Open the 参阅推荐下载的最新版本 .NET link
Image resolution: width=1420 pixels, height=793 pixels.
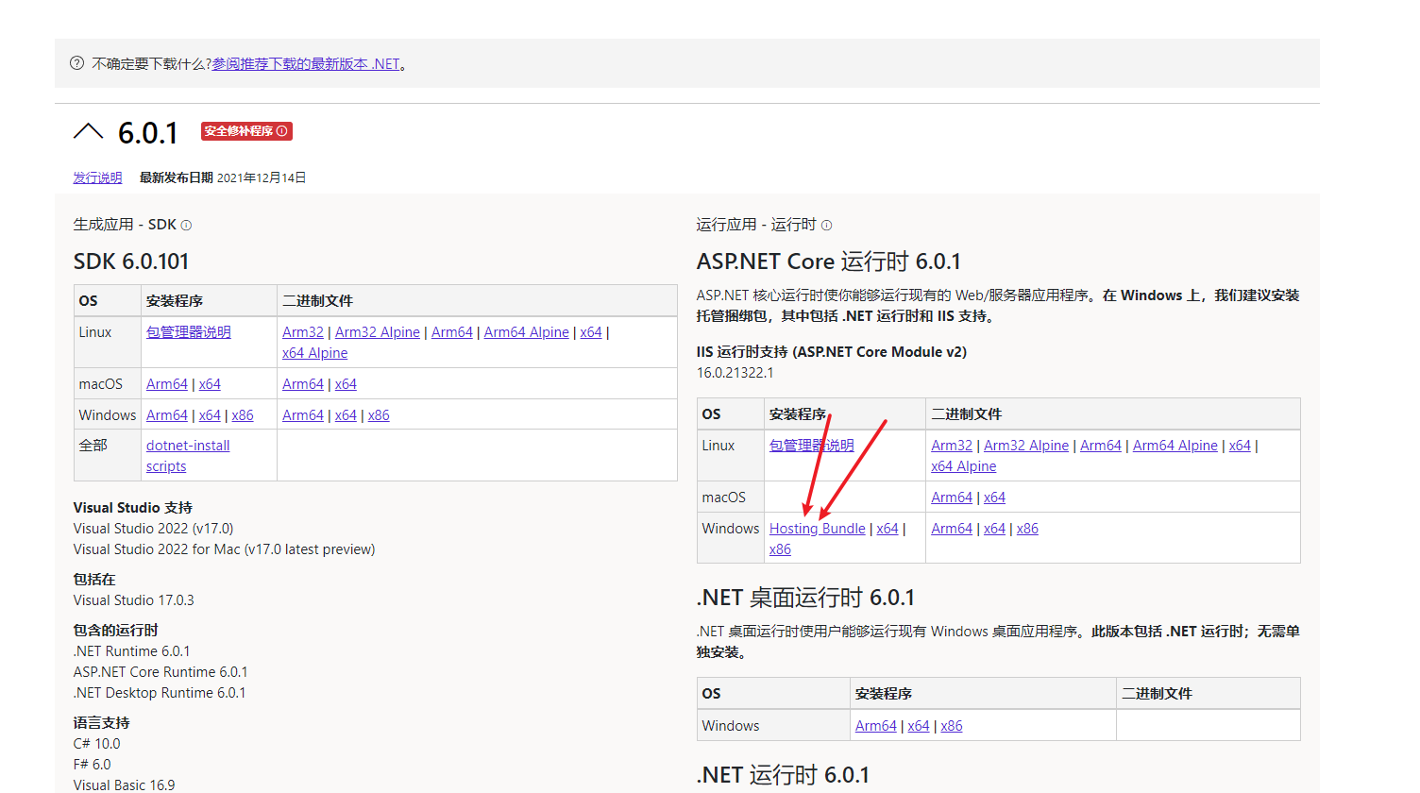click(306, 64)
